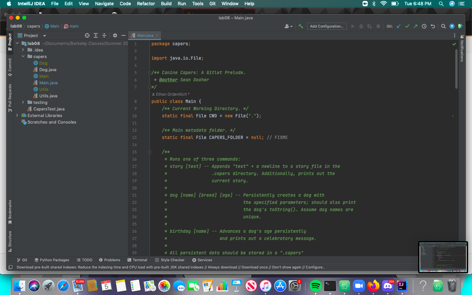
Task: Click the Git Update Project arrow
Action: tap(399, 26)
